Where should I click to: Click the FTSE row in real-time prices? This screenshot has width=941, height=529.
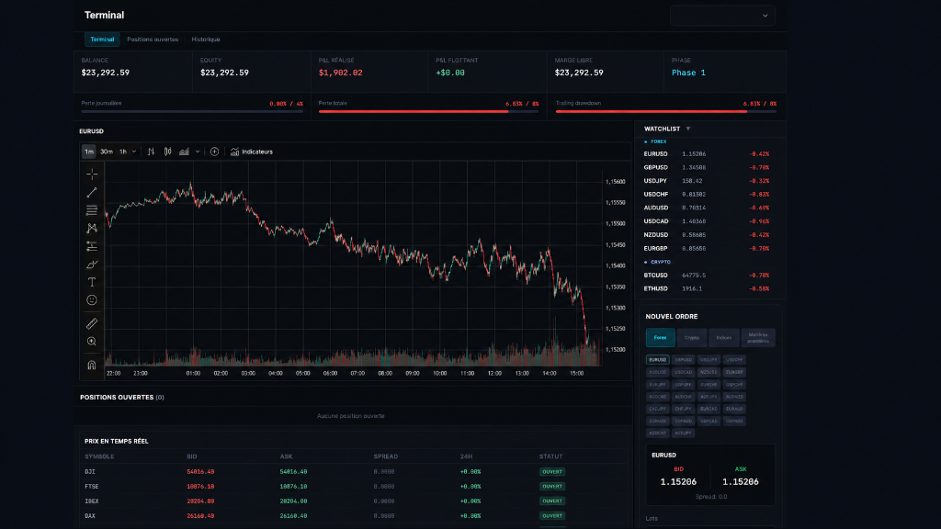354,487
